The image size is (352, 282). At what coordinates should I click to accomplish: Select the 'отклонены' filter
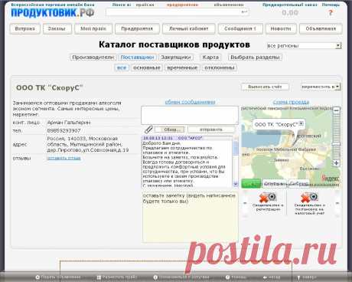point(220,67)
